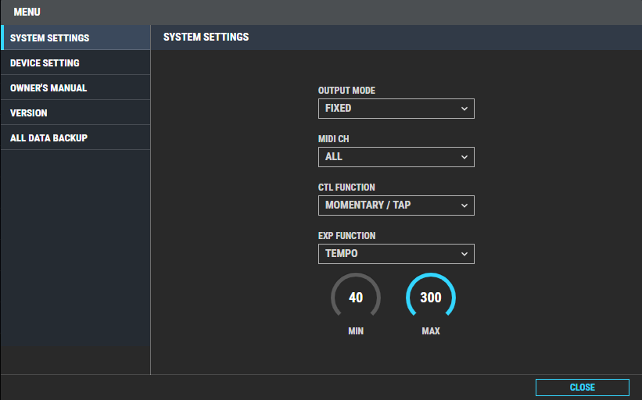642x400 pixels.
Task: Click the chevron arrow in CTL FUNCTION box
Action: (x=464, y=205)
